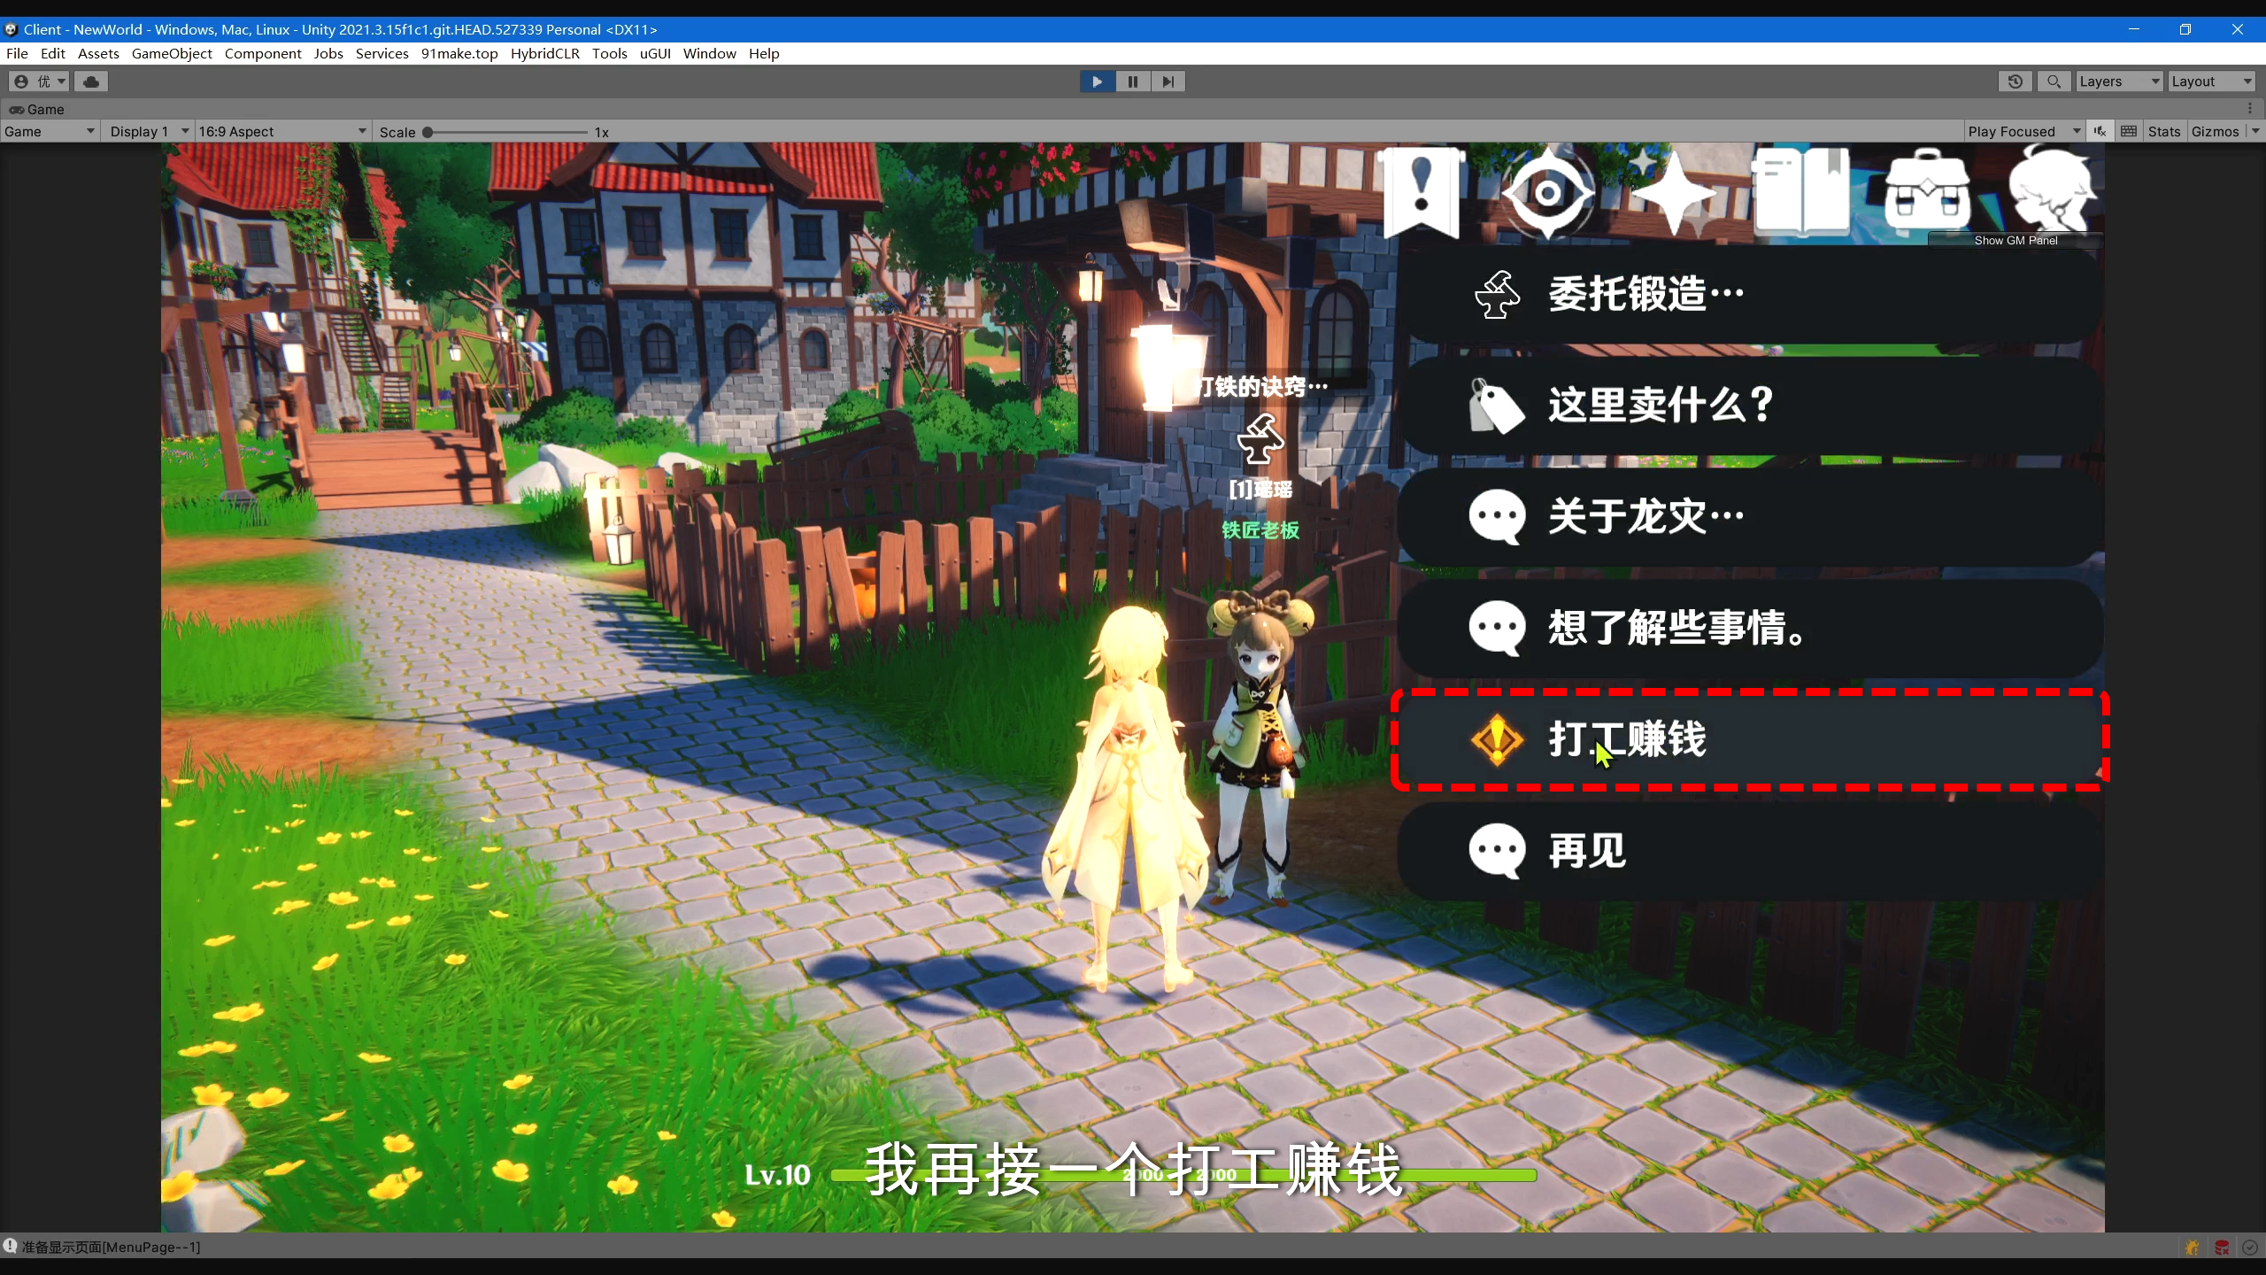Image resolution: width=2266 pixels, height=1275 pixels.
Task: Expand the Play Focused dropdown
Action: (2023, 131)
